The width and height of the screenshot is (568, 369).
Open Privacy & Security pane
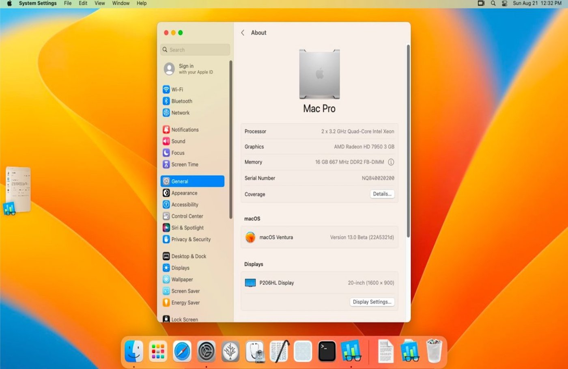[191, 240]
